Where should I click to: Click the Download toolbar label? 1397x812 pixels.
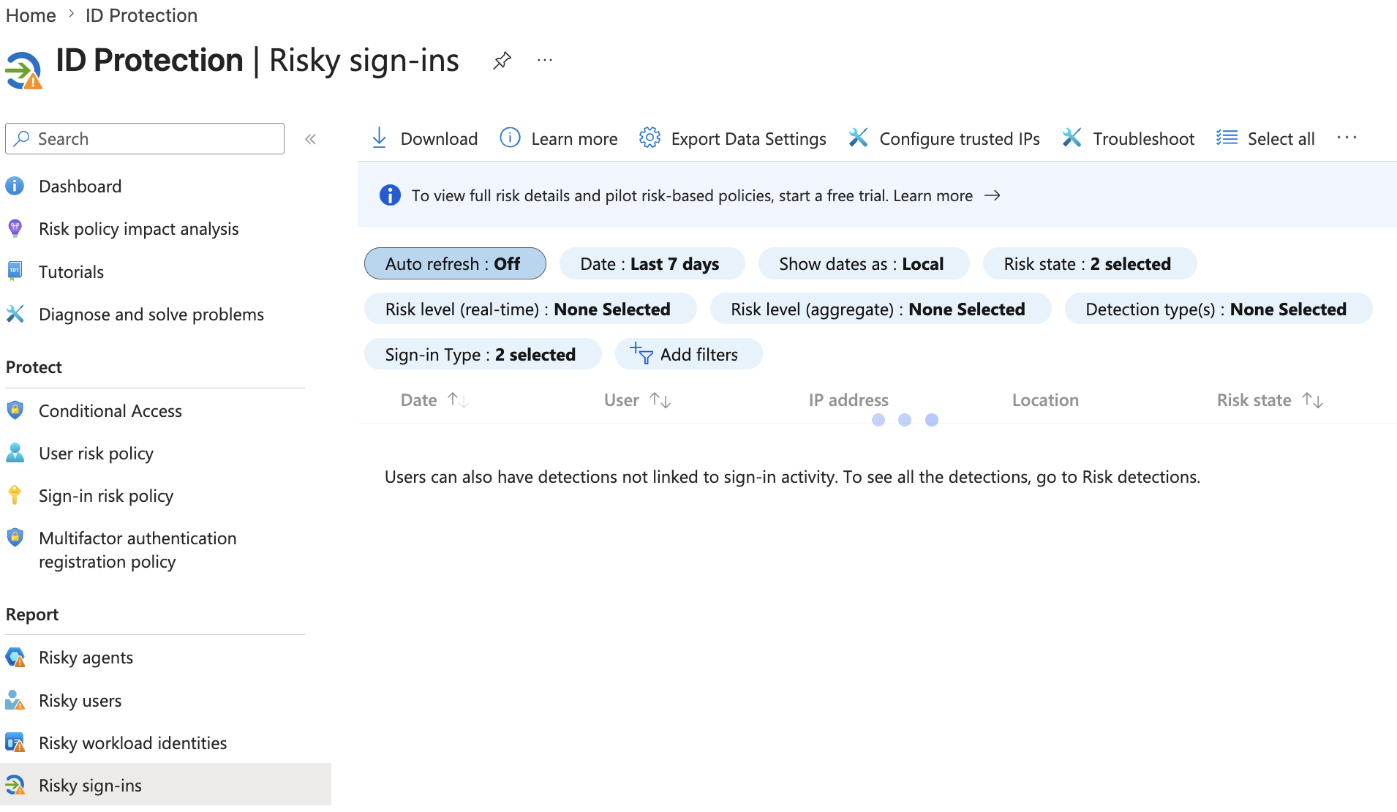[x=439, y=139]
